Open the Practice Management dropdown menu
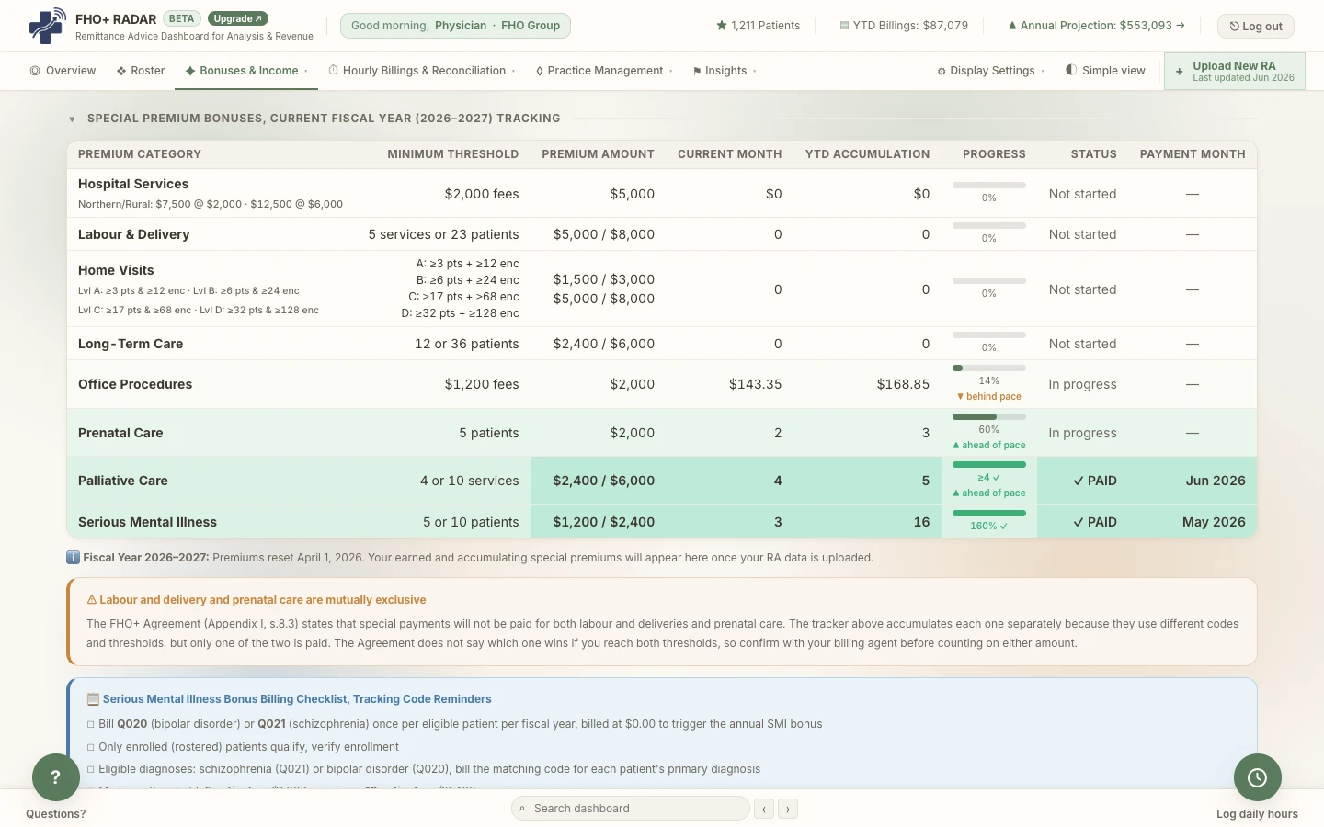The image size is (1324, 827). 604,71
